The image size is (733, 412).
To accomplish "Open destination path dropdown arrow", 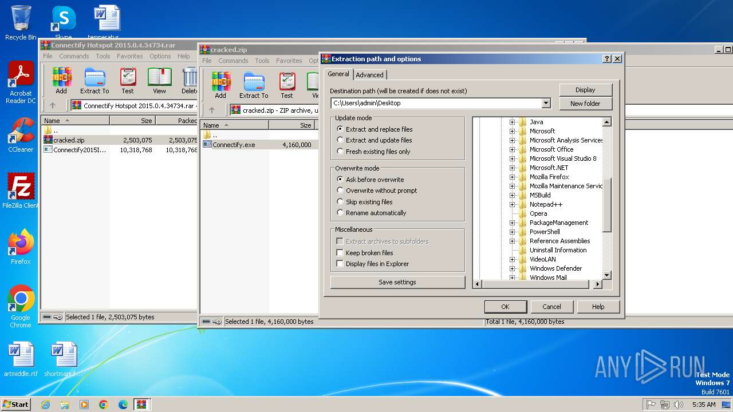I will coord(546,103).
